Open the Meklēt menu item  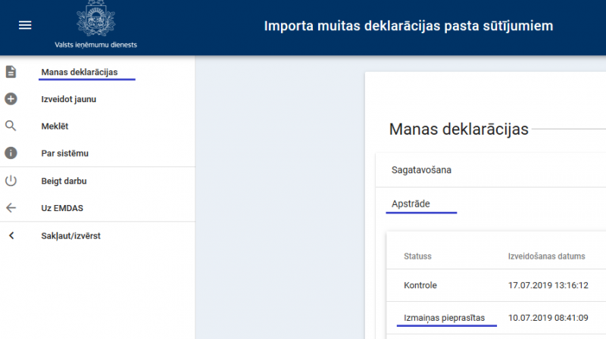point(55,126)
